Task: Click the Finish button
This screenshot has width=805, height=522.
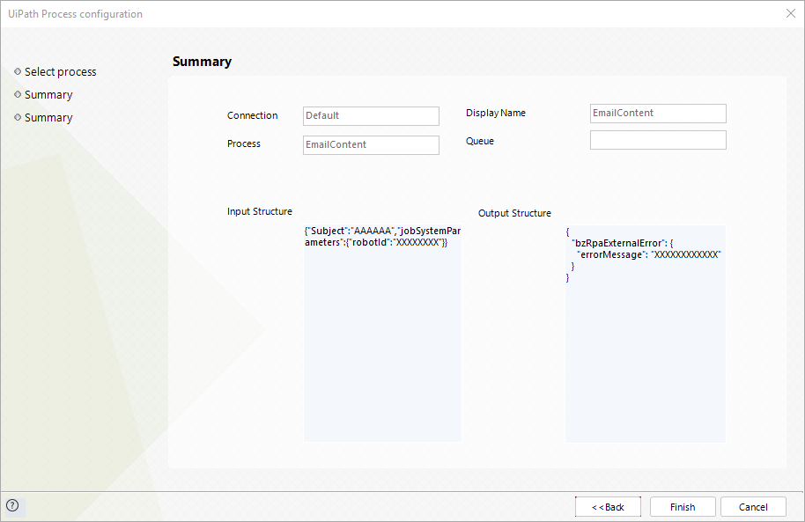Action: (x=683, y=507)
